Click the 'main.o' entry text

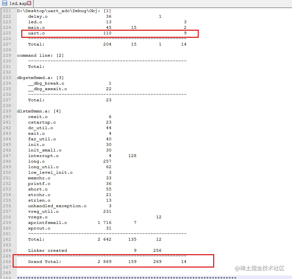point(36,28)
